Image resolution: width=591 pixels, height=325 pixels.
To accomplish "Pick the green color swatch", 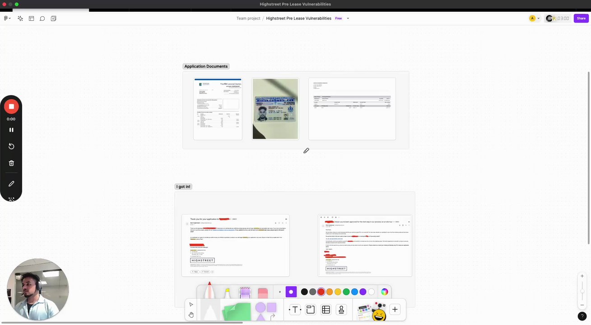I will pyautogui.click(x=346, y=292).
